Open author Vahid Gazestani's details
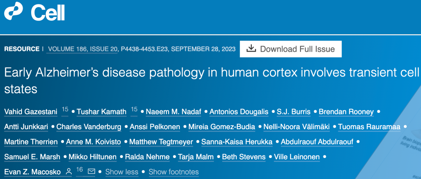 [x=31, y=112]
